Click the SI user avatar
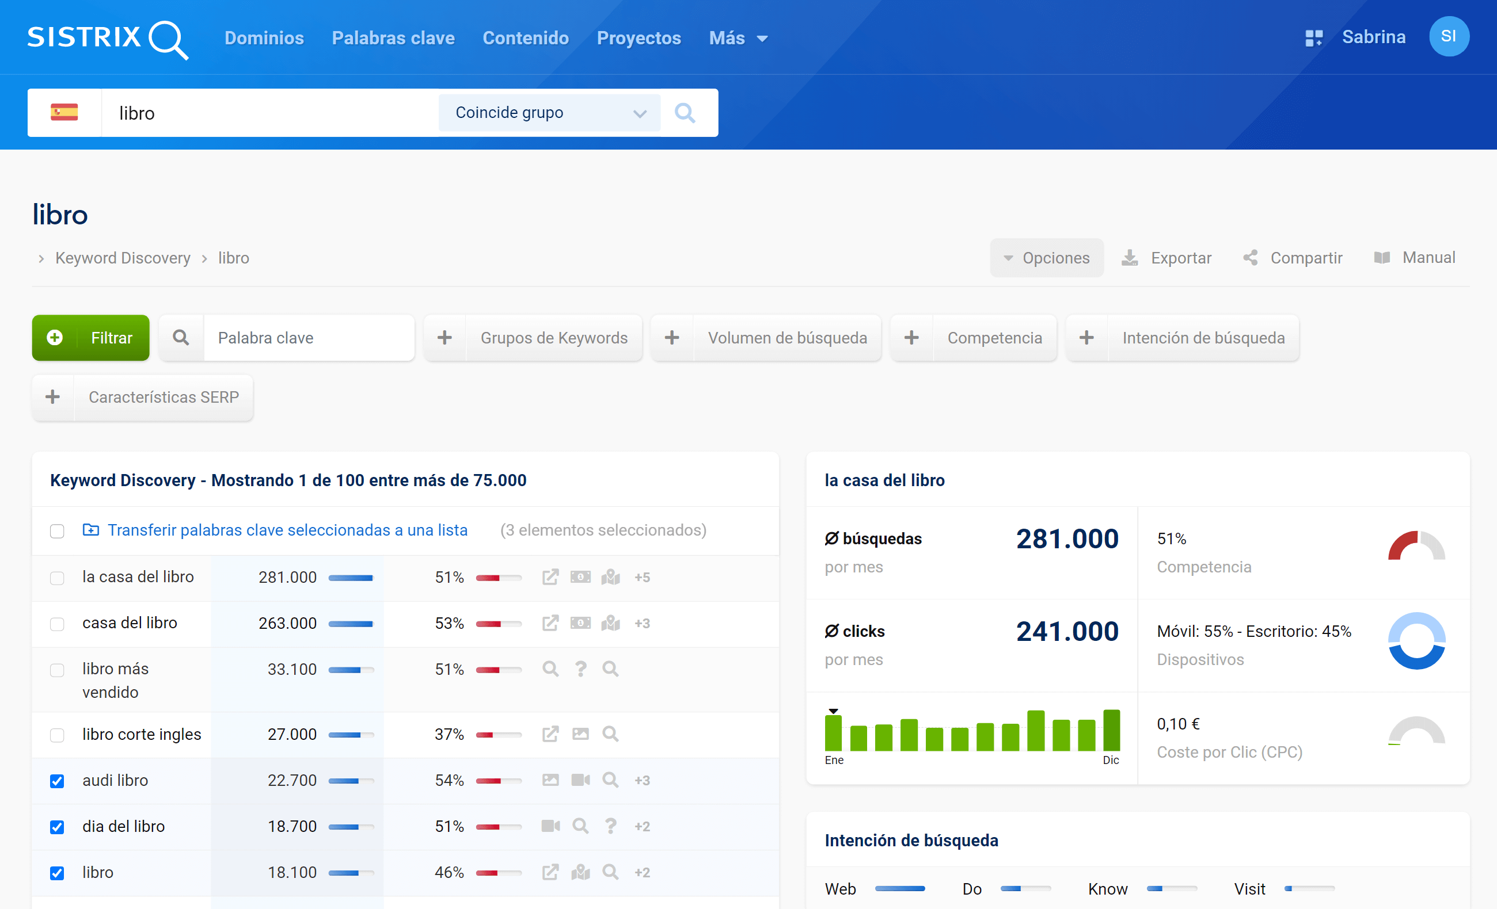Viewport: 1497px width, 909px height. tap(1449, 36)
